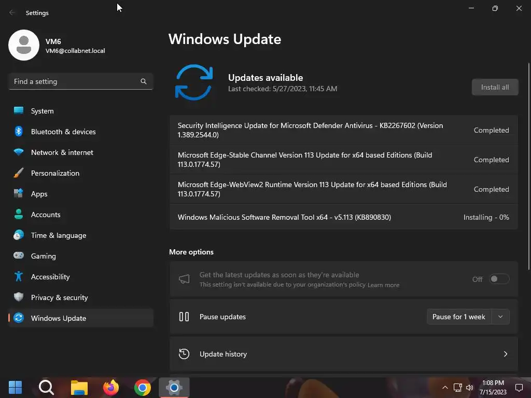
Task: Click the Install all button
Action: pyautogui.click(x=495, y=87)
